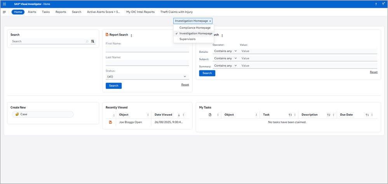Sort by the Task column header
This screenshot has width=388, height=184.
[266, 115]
